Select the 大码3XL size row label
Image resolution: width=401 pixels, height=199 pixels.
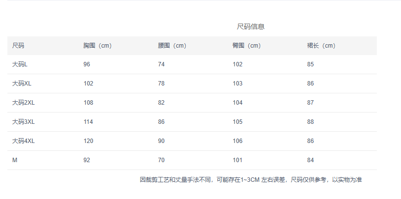click(23, 122)
